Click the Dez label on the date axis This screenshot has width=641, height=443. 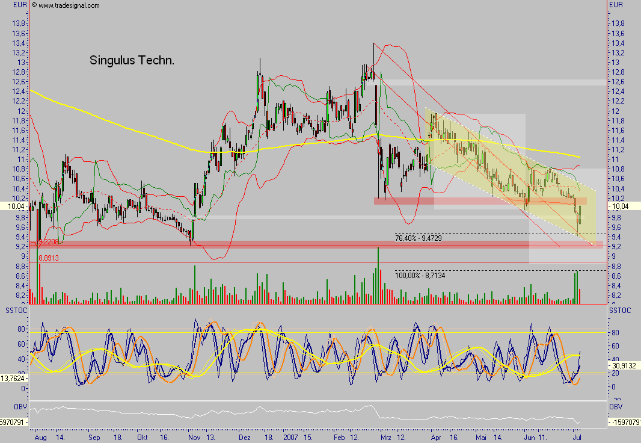point(244,438)
